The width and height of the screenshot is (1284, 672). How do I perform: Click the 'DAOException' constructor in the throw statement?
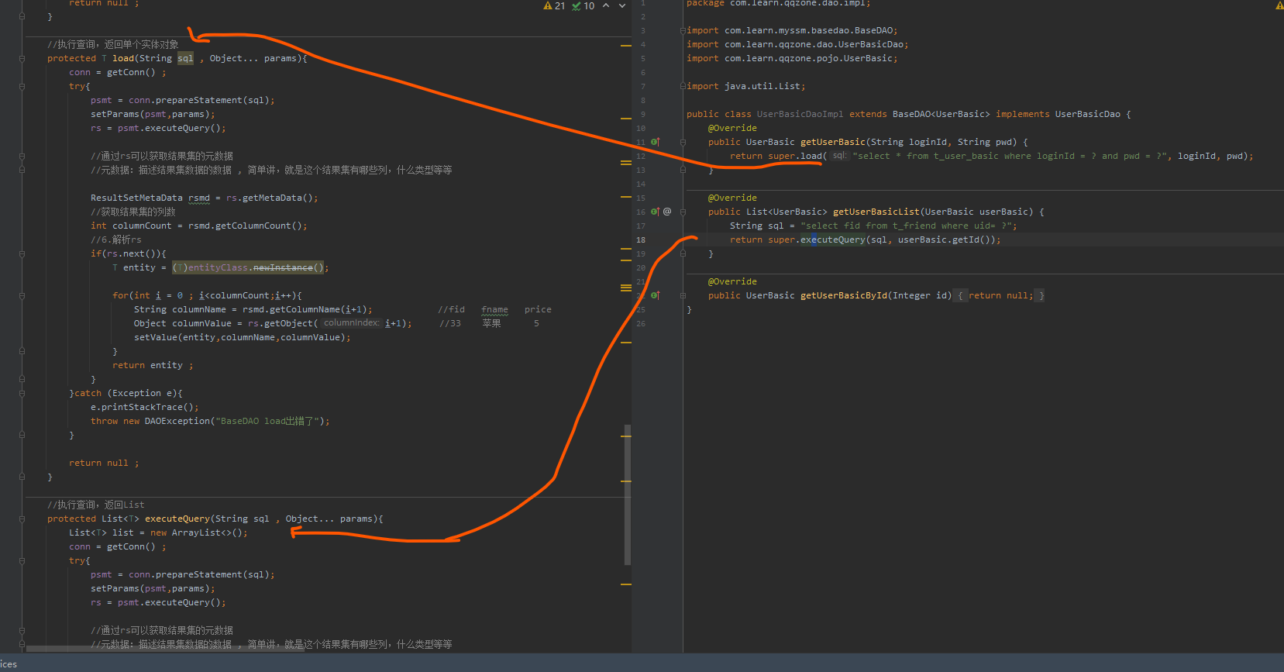click(x=177, y=421)
